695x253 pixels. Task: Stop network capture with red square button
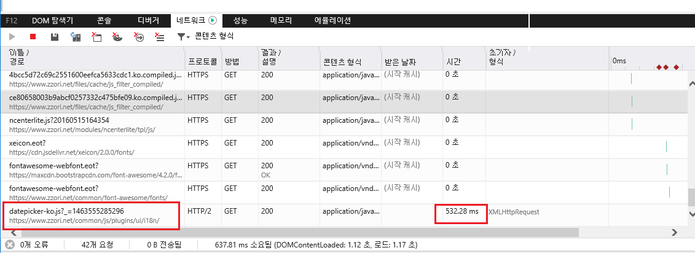click(33, 37)
